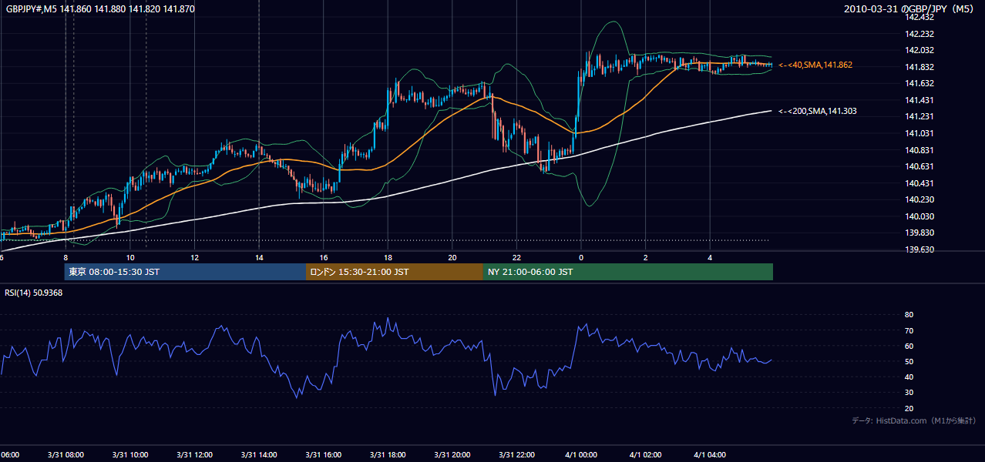Click the NY 21:00-06:00 JST session bar
The width and height of the screenshot is (985, 462).
point(628,272)
